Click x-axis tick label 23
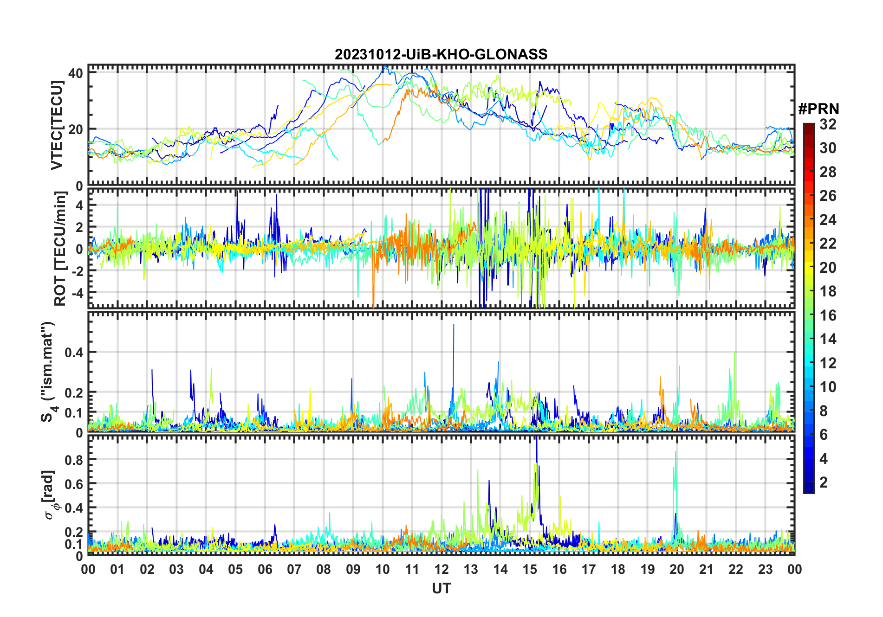Image resolution: width=883 pixels, height=617 pixels. point(765,570)
